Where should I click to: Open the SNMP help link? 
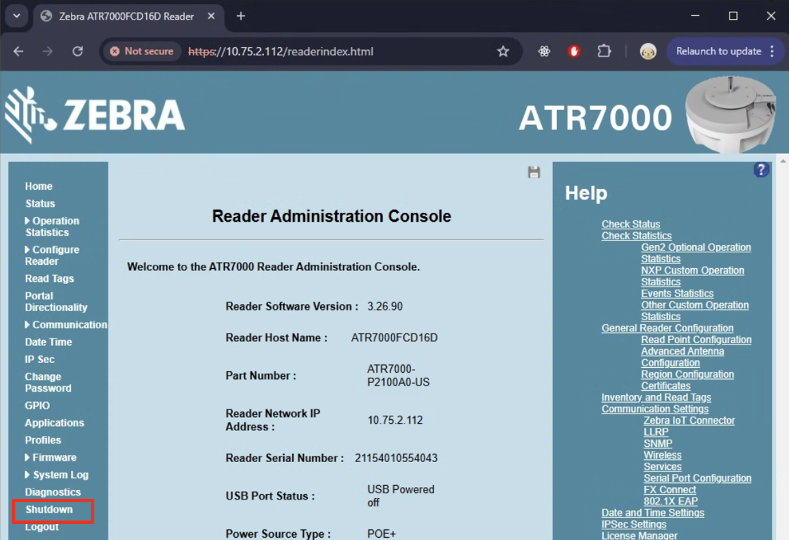pos(658,443)
